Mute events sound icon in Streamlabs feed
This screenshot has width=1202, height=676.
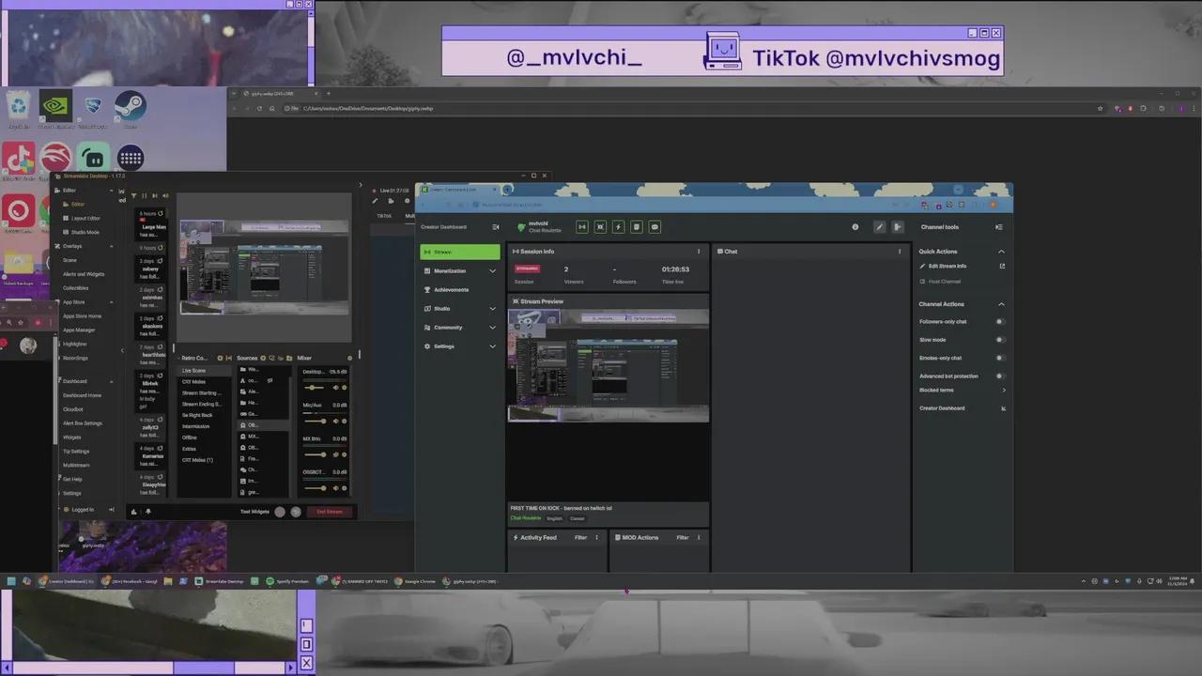(165, 195)
